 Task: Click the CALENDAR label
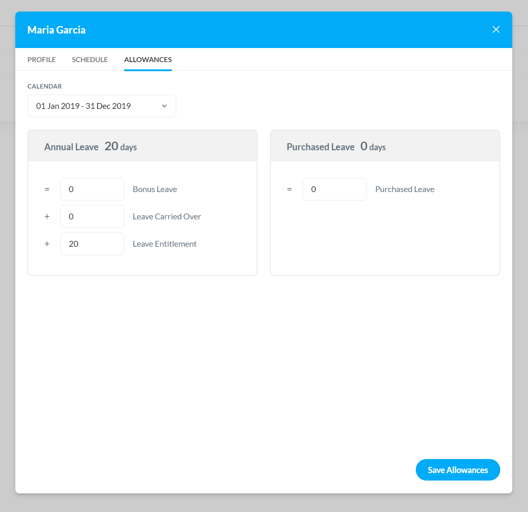(x=45, y=86)
